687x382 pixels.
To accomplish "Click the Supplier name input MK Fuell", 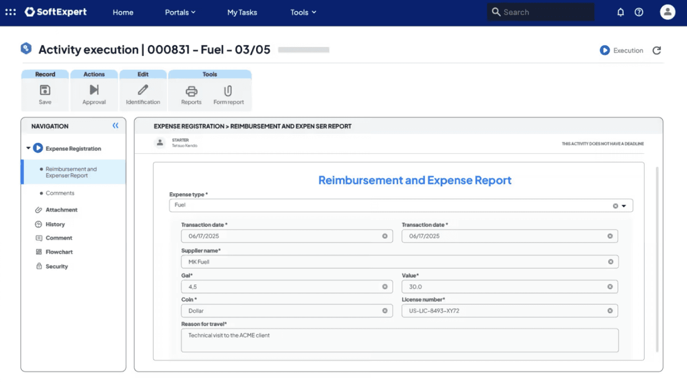I will click(400, 262).
